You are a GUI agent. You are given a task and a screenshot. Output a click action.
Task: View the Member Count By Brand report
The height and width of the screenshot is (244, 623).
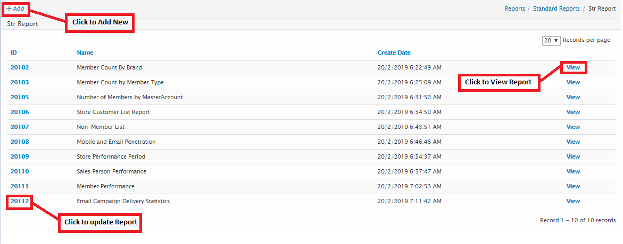point(573,67)
